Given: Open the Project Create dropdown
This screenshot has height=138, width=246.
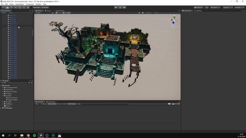Looking at the screenshot, I should [x=4, y=83].
